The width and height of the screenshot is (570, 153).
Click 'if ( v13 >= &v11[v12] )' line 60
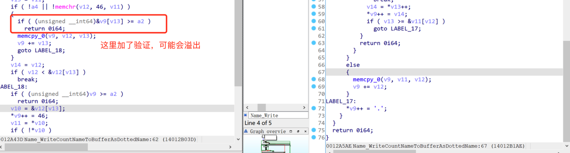[406, 21]
